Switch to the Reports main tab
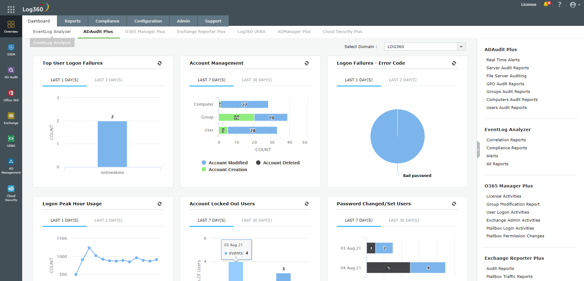 point(72,21)
